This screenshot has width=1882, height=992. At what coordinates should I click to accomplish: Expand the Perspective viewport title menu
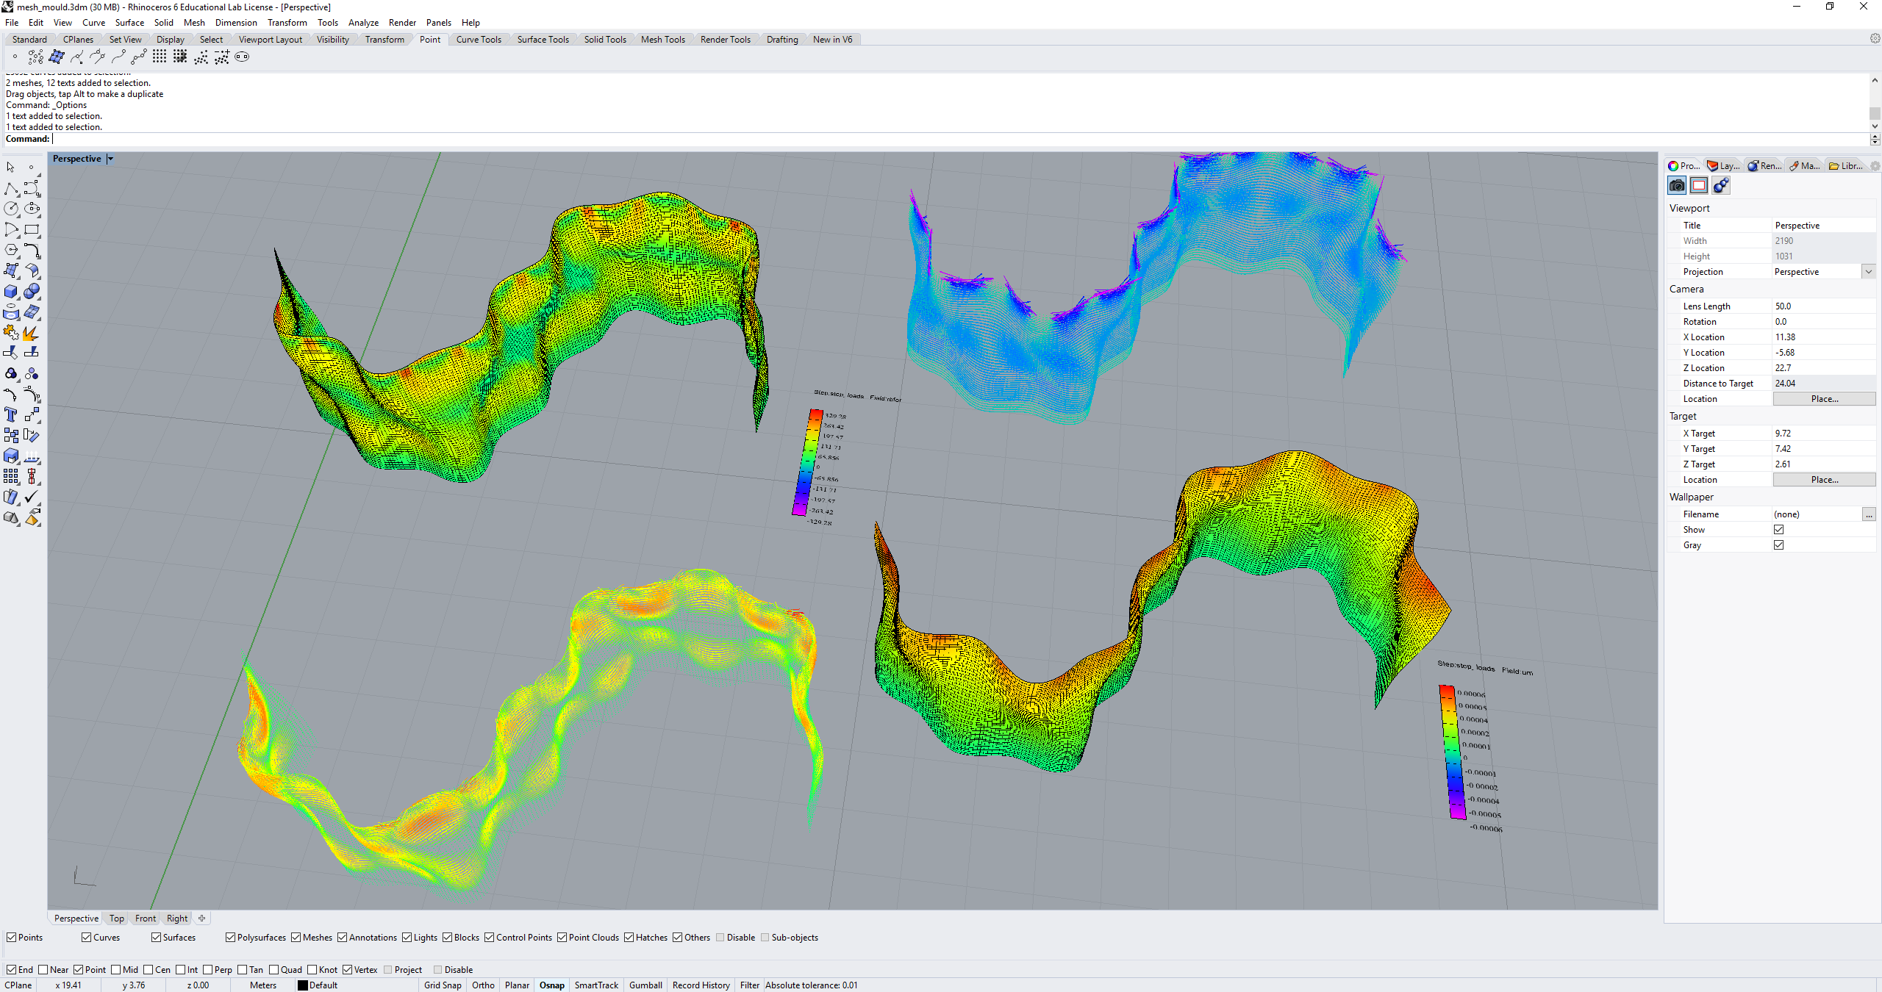110,159
